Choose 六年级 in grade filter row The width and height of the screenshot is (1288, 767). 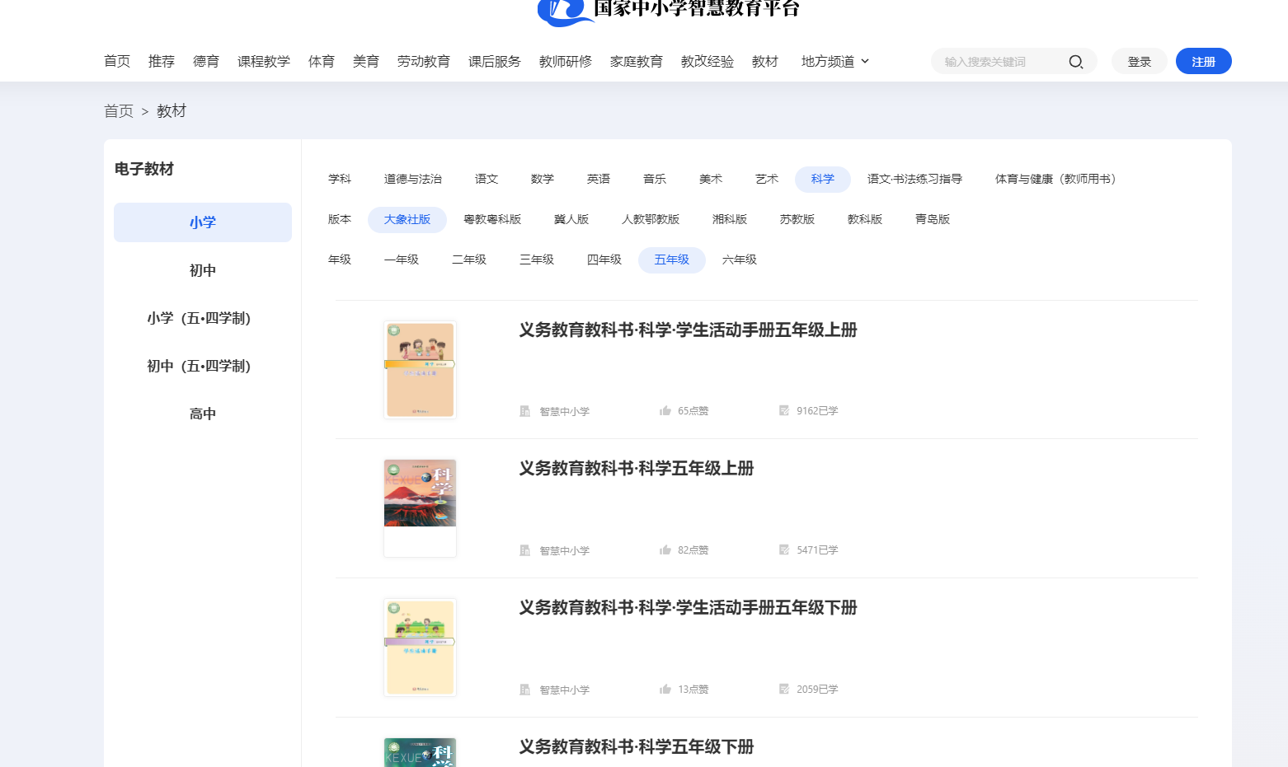coord(740,260)
